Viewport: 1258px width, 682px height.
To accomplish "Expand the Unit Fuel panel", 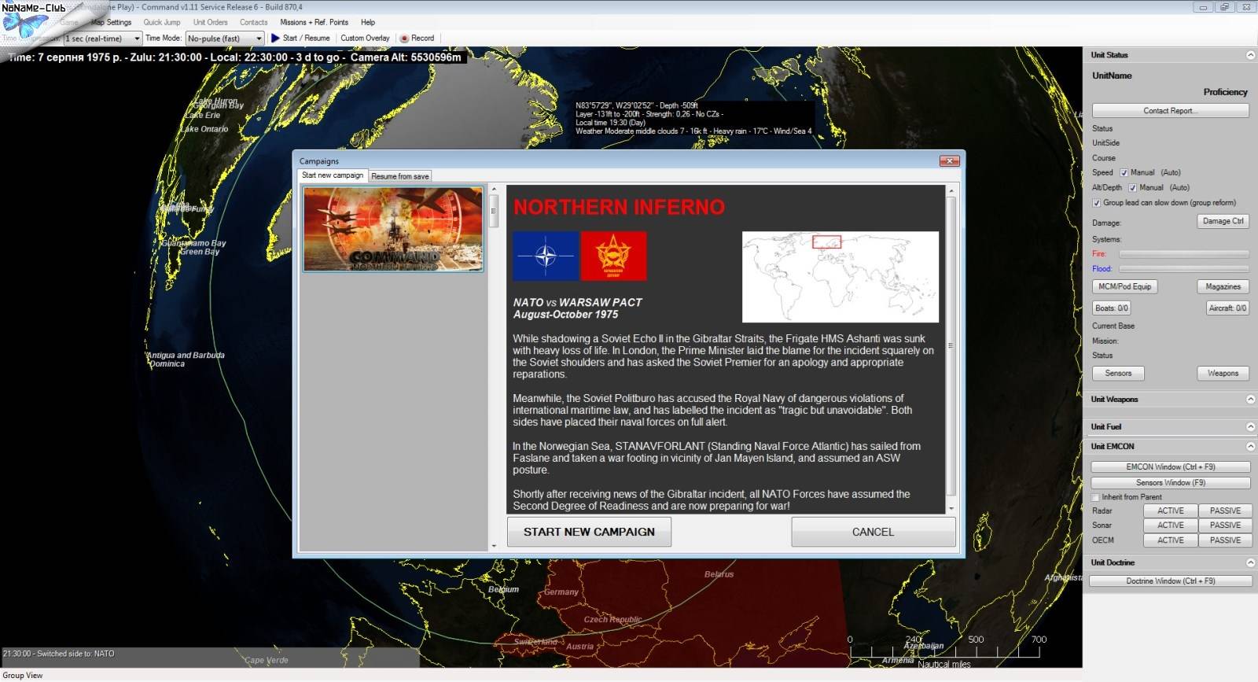I will (x=1250, y=427).
